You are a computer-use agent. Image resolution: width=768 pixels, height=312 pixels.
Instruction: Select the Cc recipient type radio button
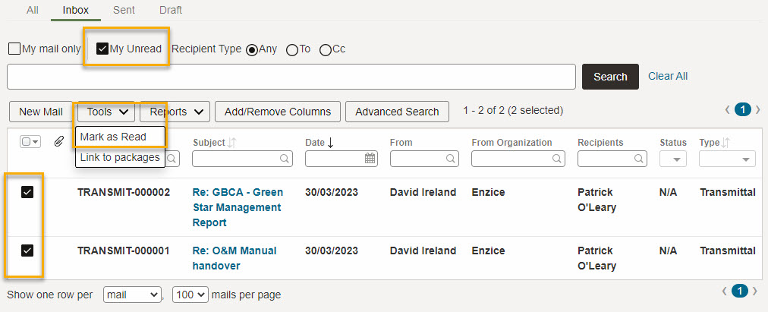[326, 50]
